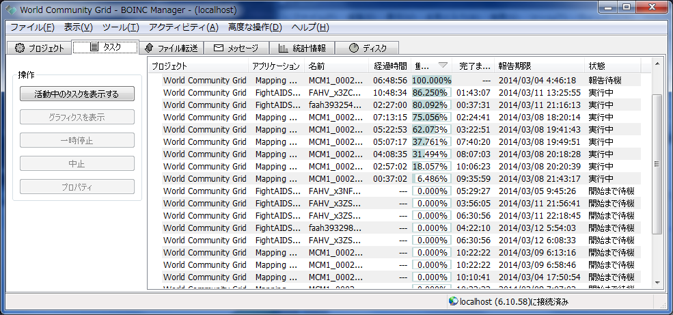The width and height of the screenshot is (673, 315).
Task: Switch to the ファイル転送 tab label
Action: coord(178,49)
